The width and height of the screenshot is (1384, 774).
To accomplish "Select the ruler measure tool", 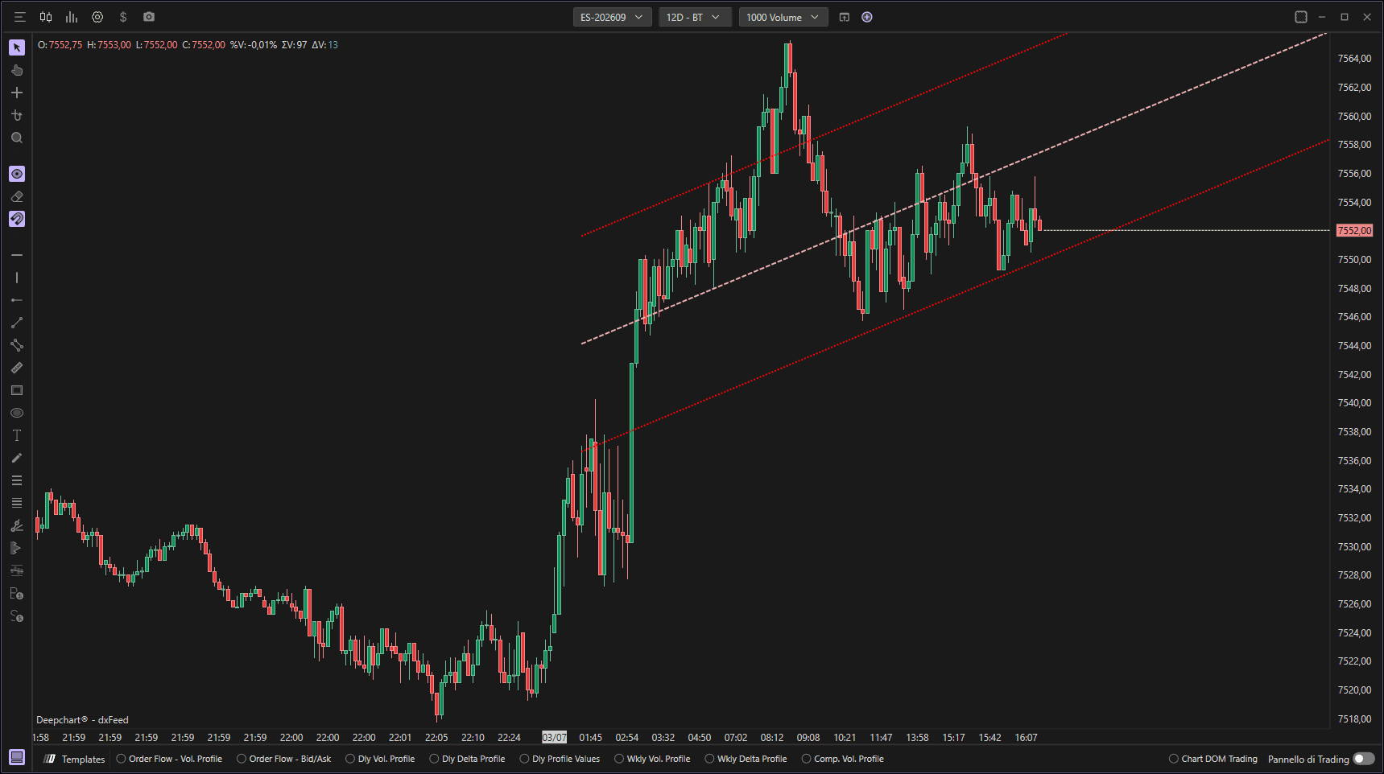I will 17,368.
